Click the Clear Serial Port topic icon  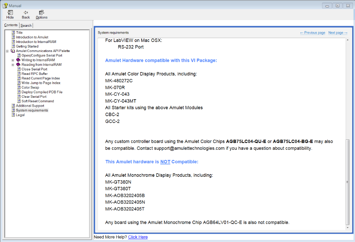coord(19,97)
